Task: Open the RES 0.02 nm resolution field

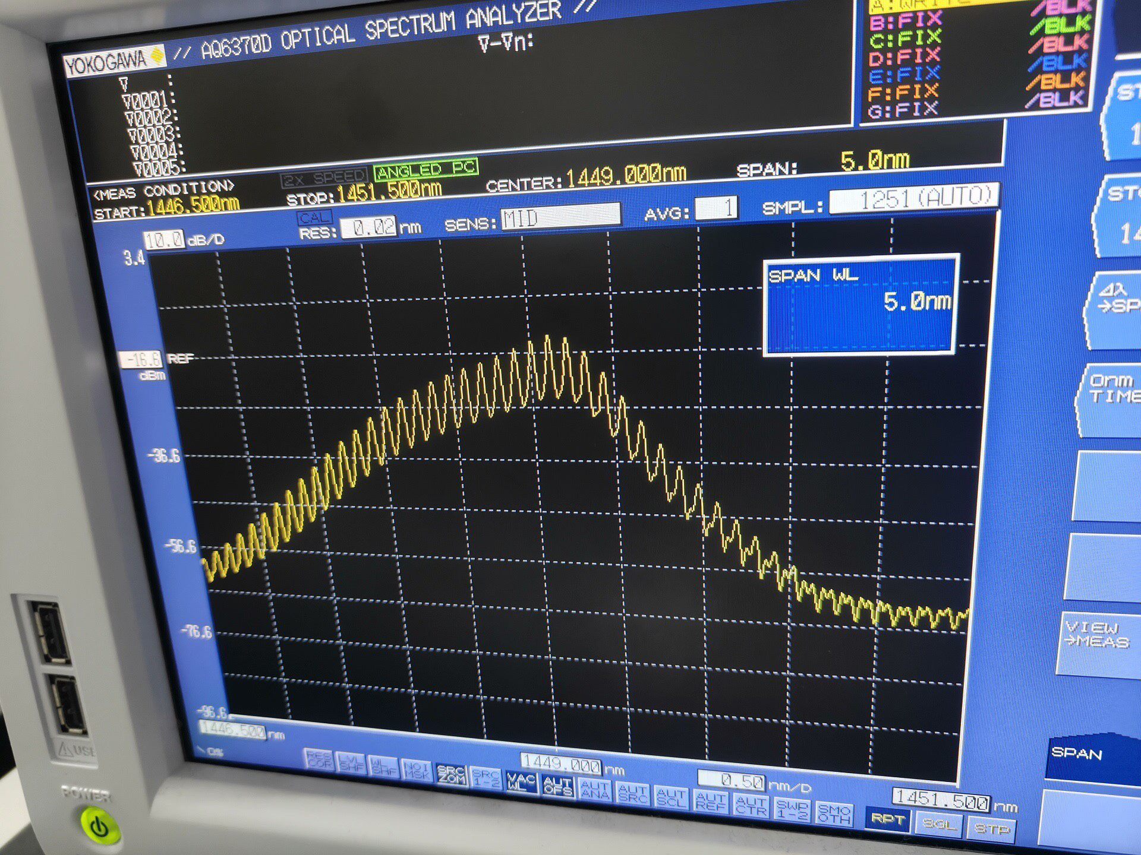Action: pyautogui.click(x=368, y=227)
